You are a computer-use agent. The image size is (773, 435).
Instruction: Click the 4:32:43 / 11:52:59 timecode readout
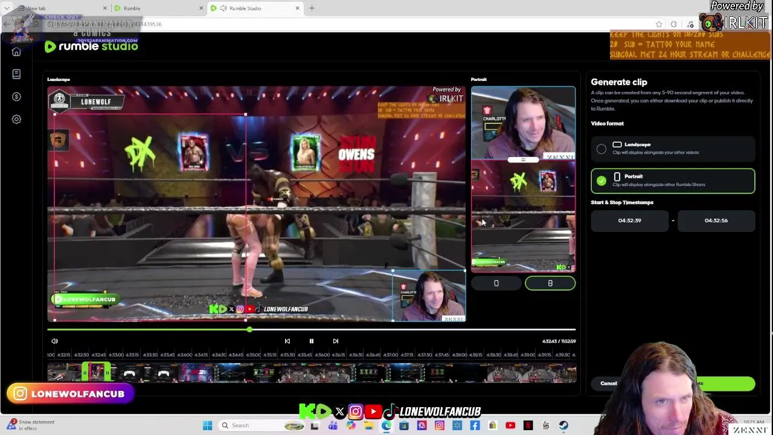pos(559,341)
